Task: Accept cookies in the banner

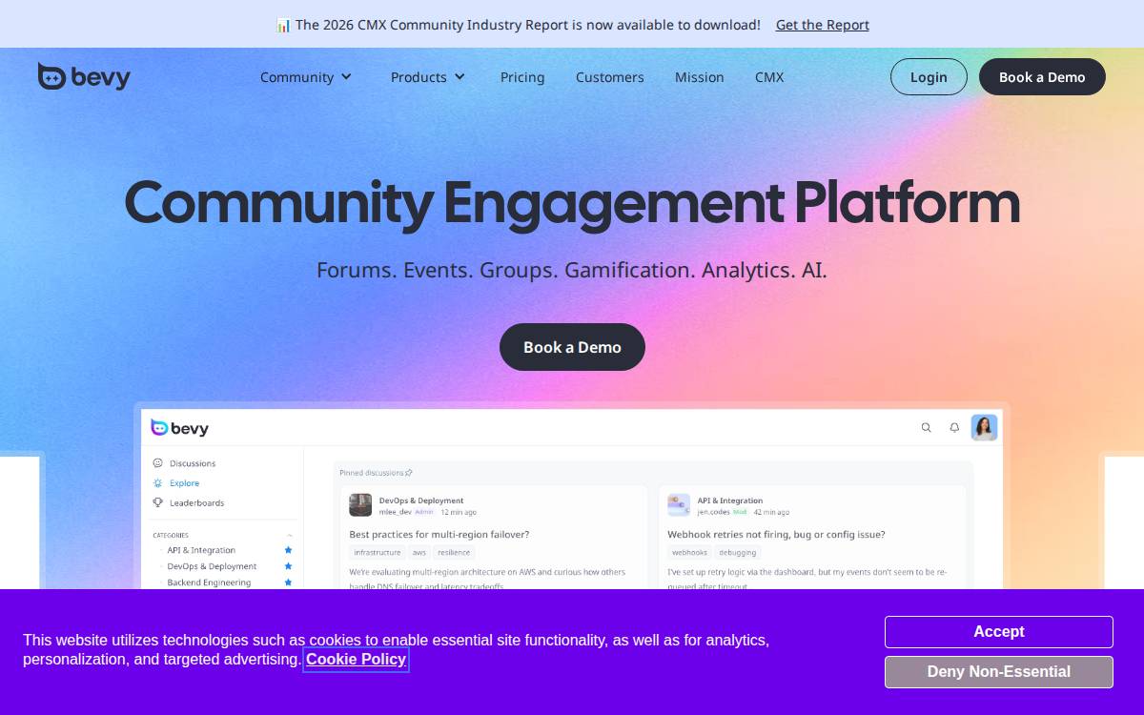Action: (x=998, y=632)
